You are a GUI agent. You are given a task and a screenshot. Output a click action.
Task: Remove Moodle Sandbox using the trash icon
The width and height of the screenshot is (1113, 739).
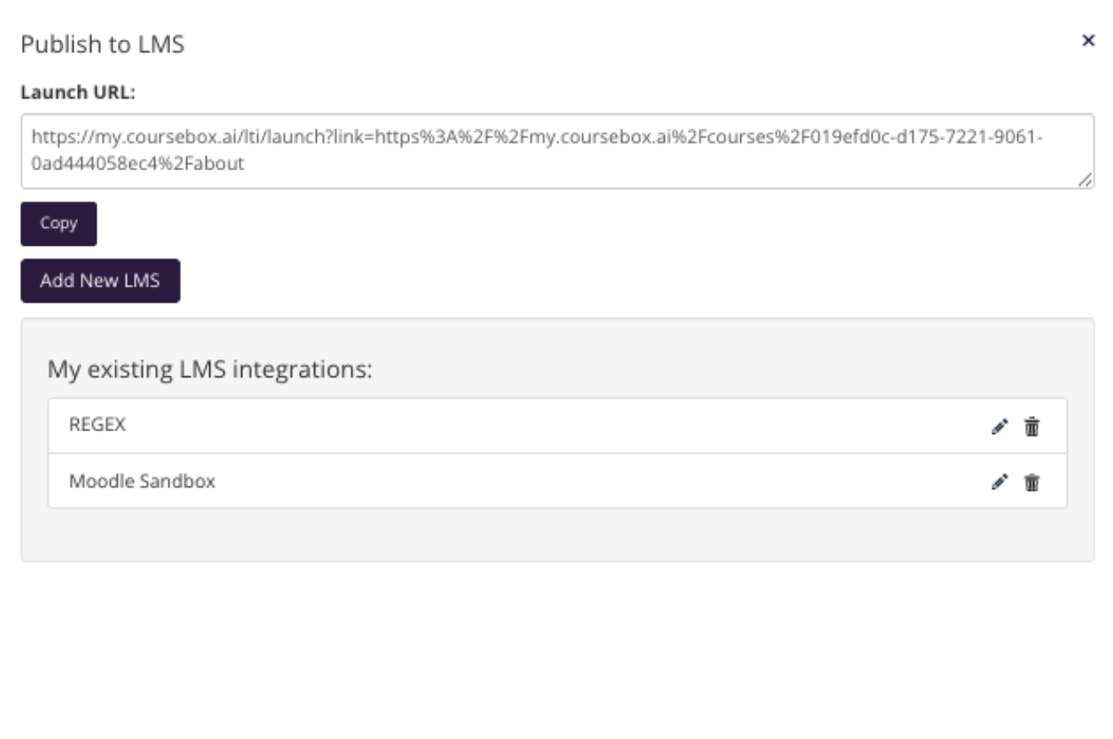point(1032,482)
